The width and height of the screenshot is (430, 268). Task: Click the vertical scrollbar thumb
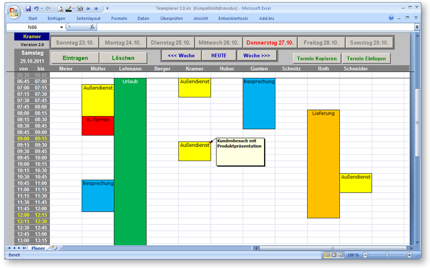[417, 122]
